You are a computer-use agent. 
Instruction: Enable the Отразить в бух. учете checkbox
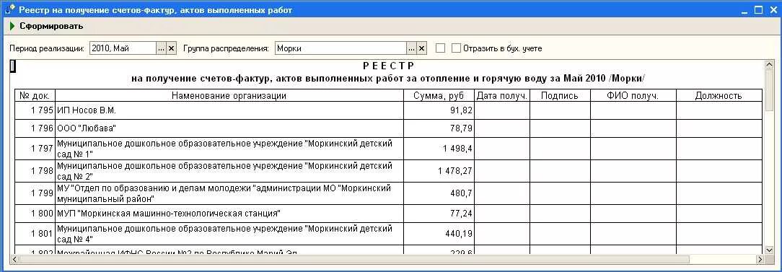pos(456,48)
